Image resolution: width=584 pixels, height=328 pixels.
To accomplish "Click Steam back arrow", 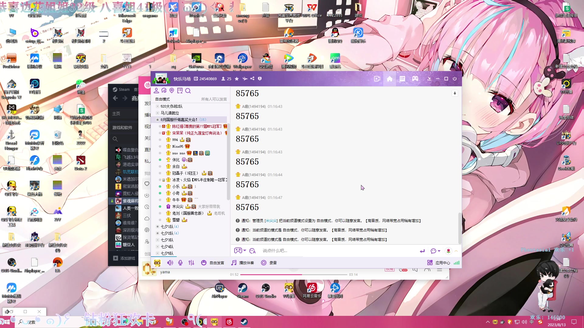I will (115, 98).
